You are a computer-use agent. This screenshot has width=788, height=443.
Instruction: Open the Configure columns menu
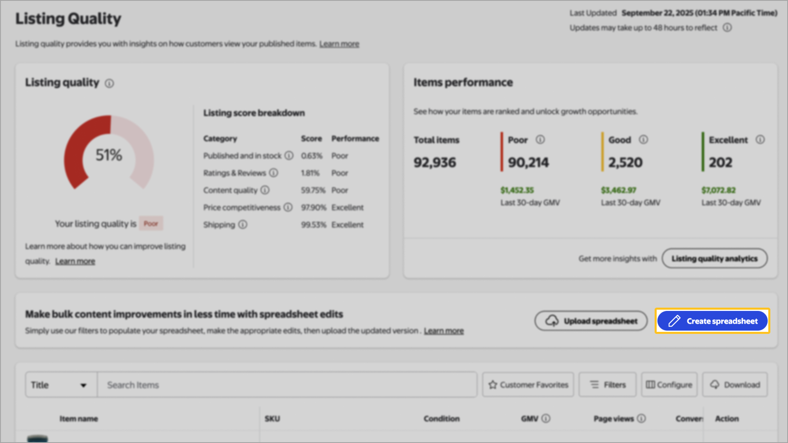669,384
